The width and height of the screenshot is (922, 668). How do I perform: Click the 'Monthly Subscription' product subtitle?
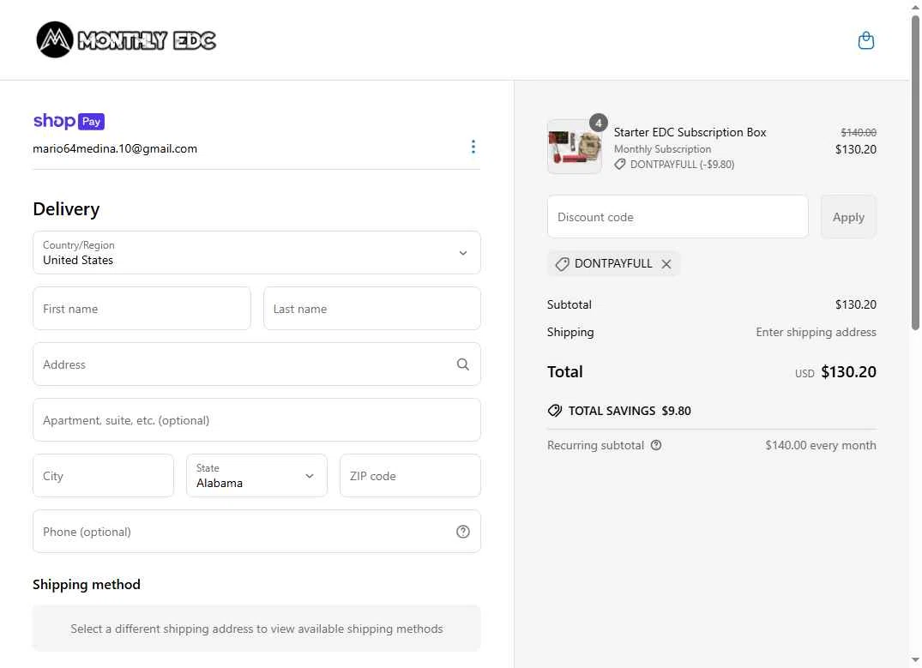[x=662, y=149]
